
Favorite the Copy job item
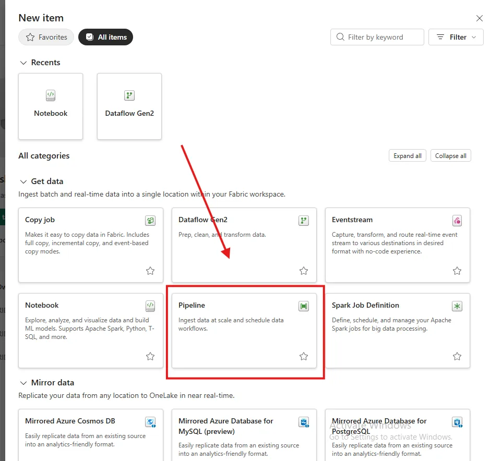[150, 271]
